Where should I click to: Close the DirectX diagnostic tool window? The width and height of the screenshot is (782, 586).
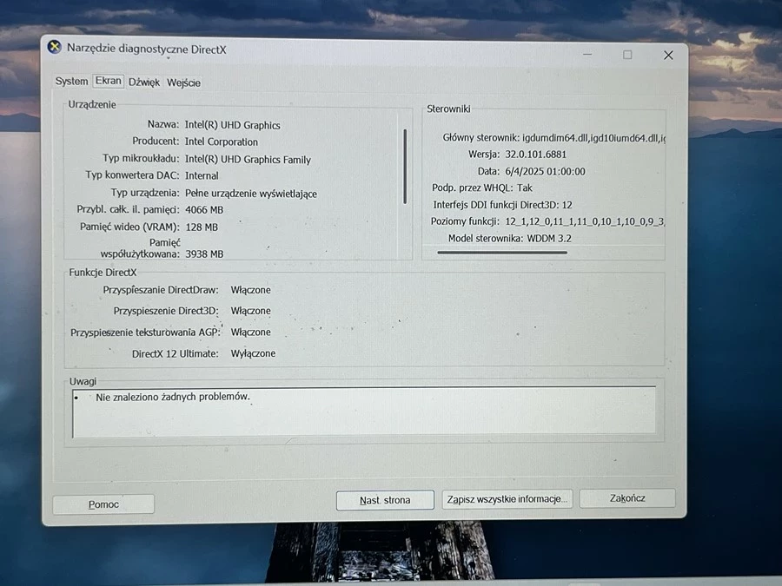(x=668, y=55)
